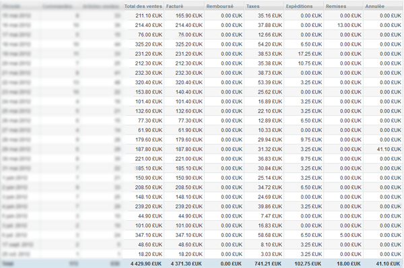Screen dimensions: 404x268
Task: Select the Annulée column header
Action: 383,6
